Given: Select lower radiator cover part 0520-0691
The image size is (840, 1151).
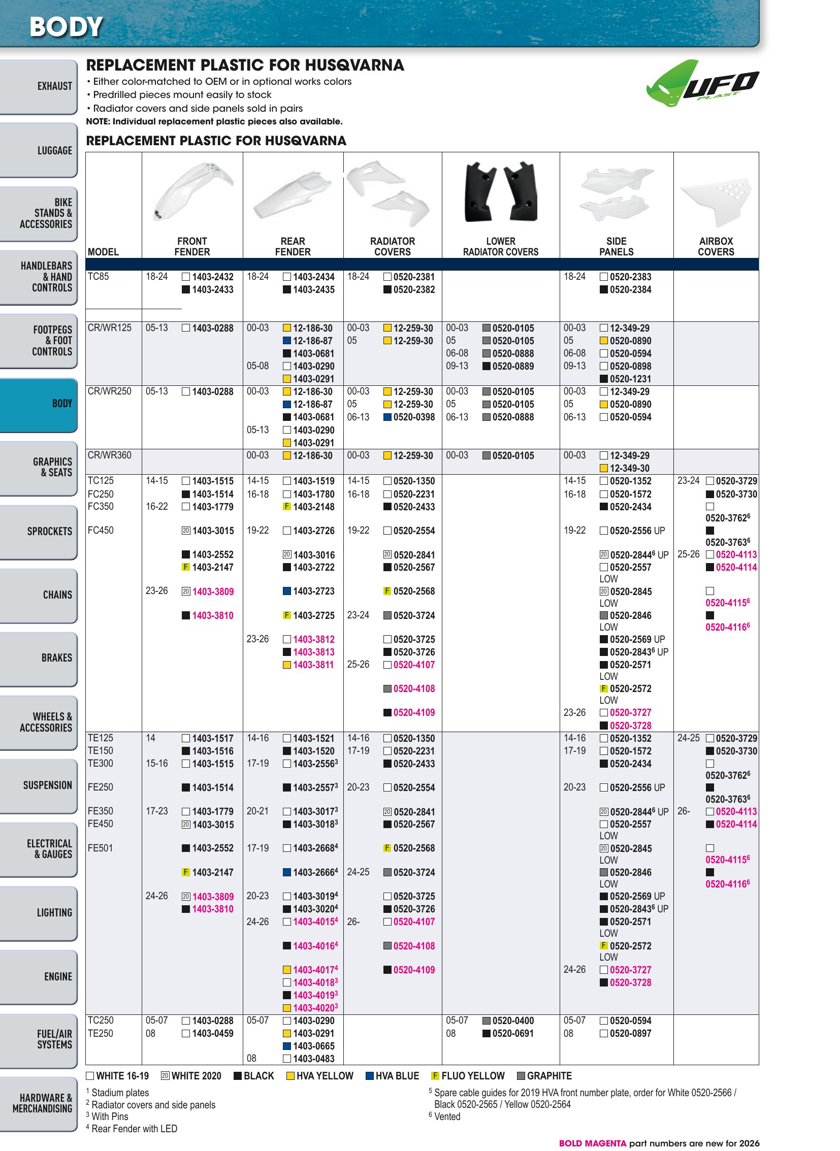Looking at the screenshot, I should [513, 1034].
